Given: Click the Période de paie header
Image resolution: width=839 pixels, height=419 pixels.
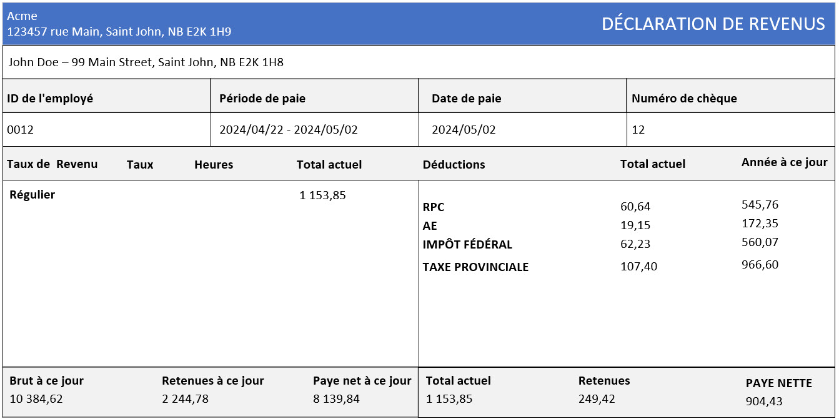Looking at the screenshot, I should pyautogui.click(x=262, y=98).
